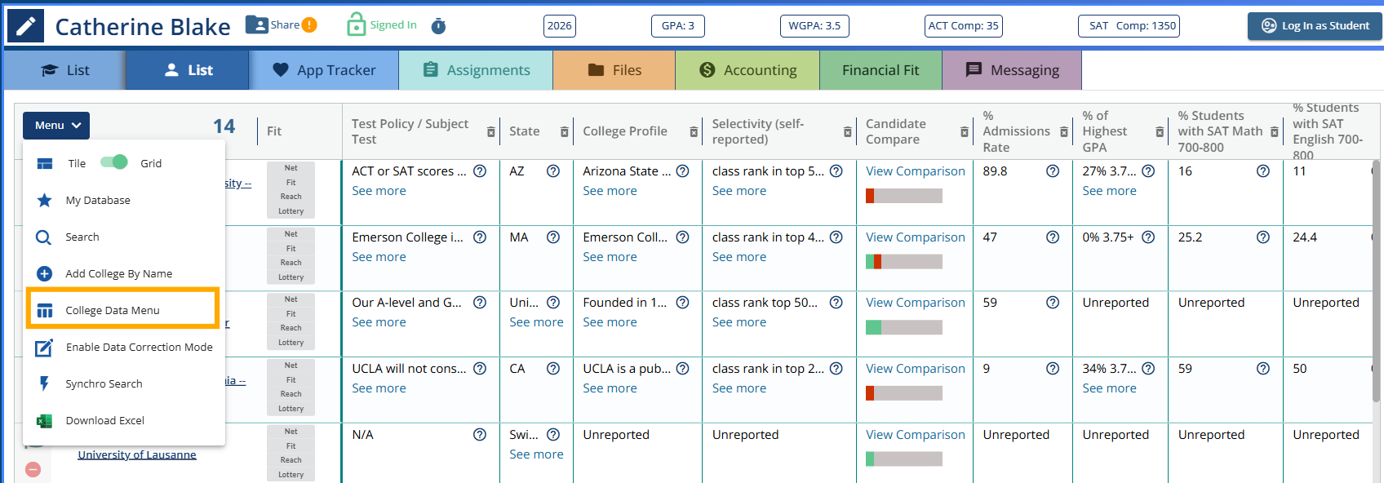Click the orange warning badge next to Share
Image resolution: width=1384 pixels, height=483 pixels.
click(x=309, y=25)
